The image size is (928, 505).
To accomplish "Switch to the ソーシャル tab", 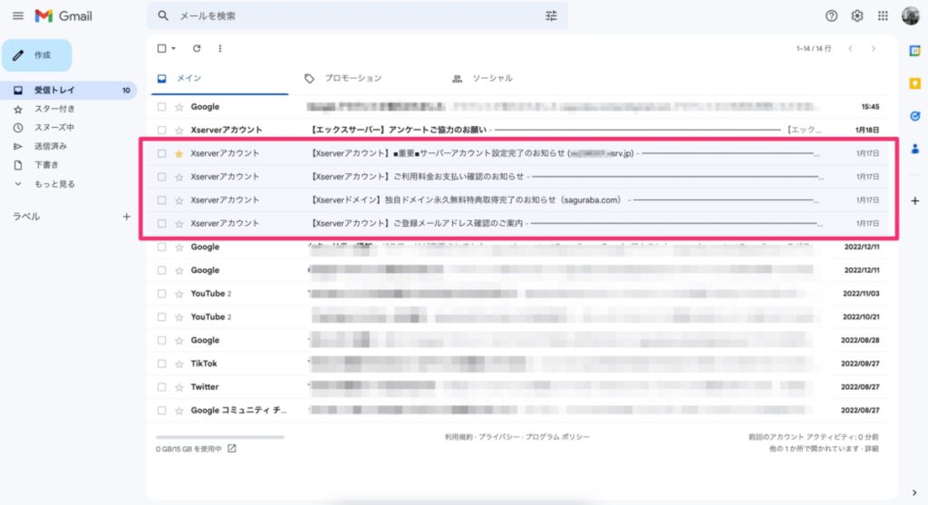I will 492,78.
